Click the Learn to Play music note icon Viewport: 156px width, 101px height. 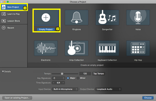pyautogui.click(x=4, y=14)
